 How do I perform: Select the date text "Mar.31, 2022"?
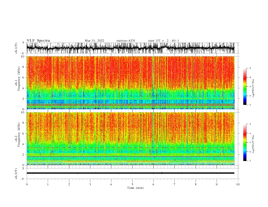point(94,41)
